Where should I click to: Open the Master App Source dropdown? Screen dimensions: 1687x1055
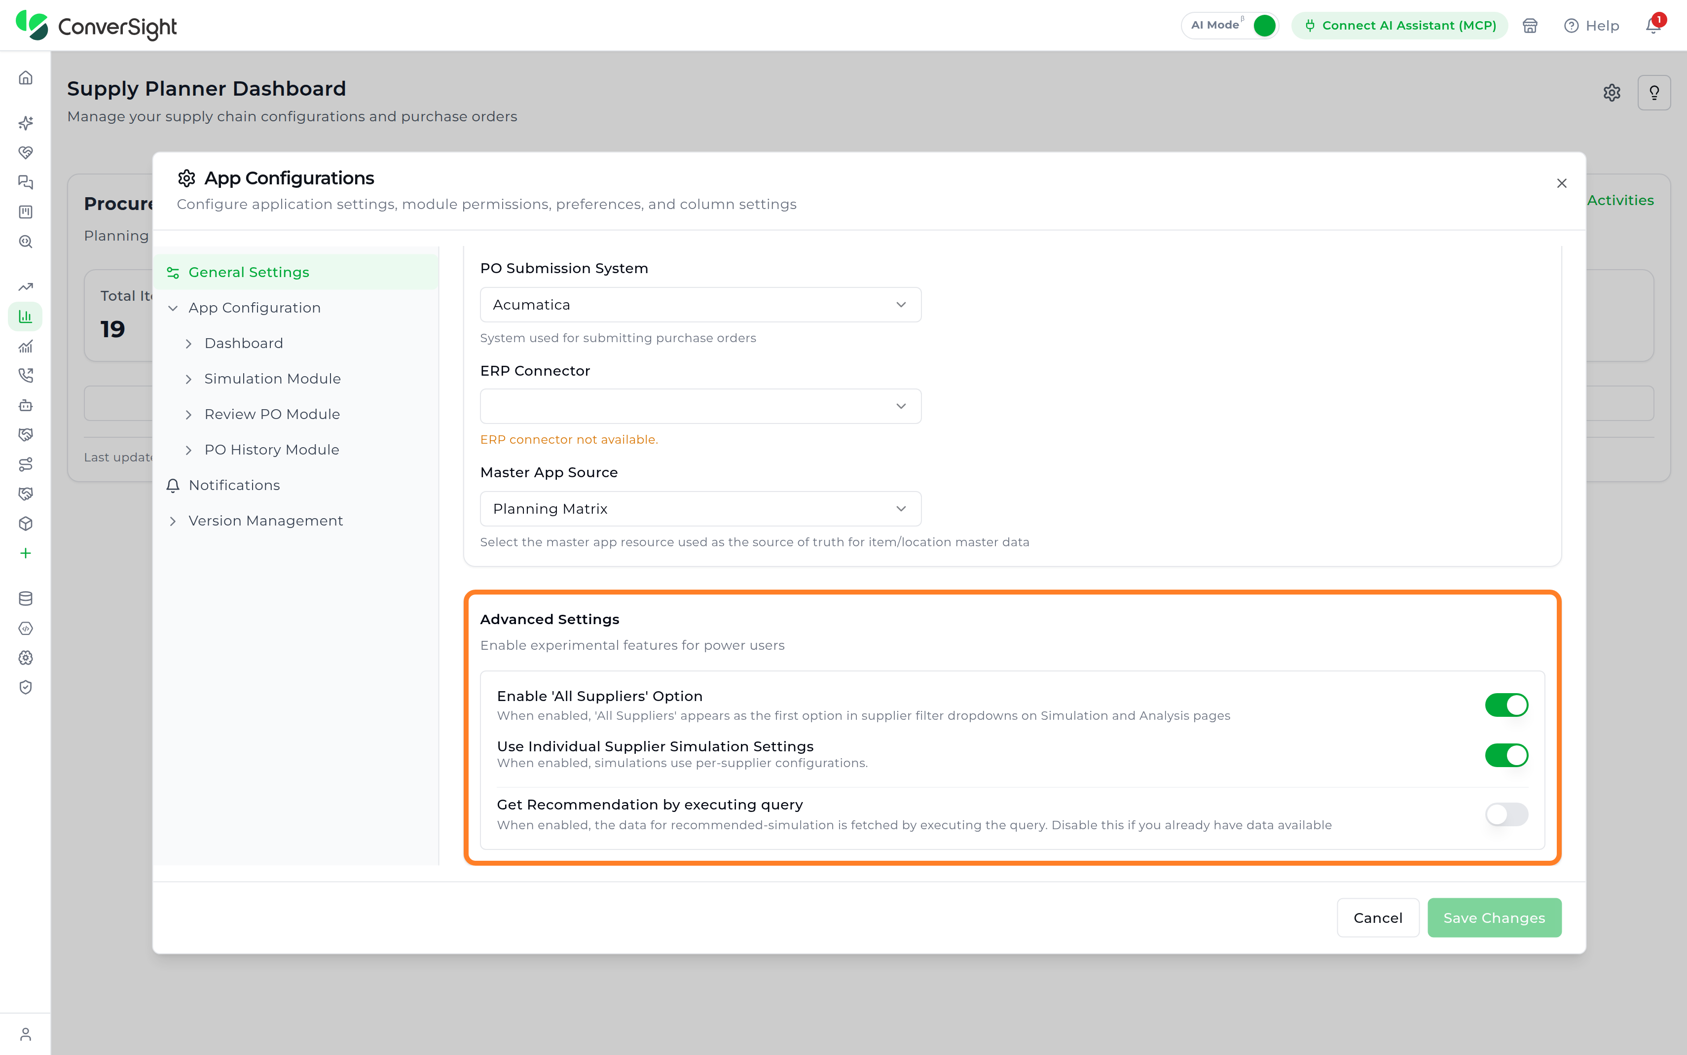coord(701,509)
